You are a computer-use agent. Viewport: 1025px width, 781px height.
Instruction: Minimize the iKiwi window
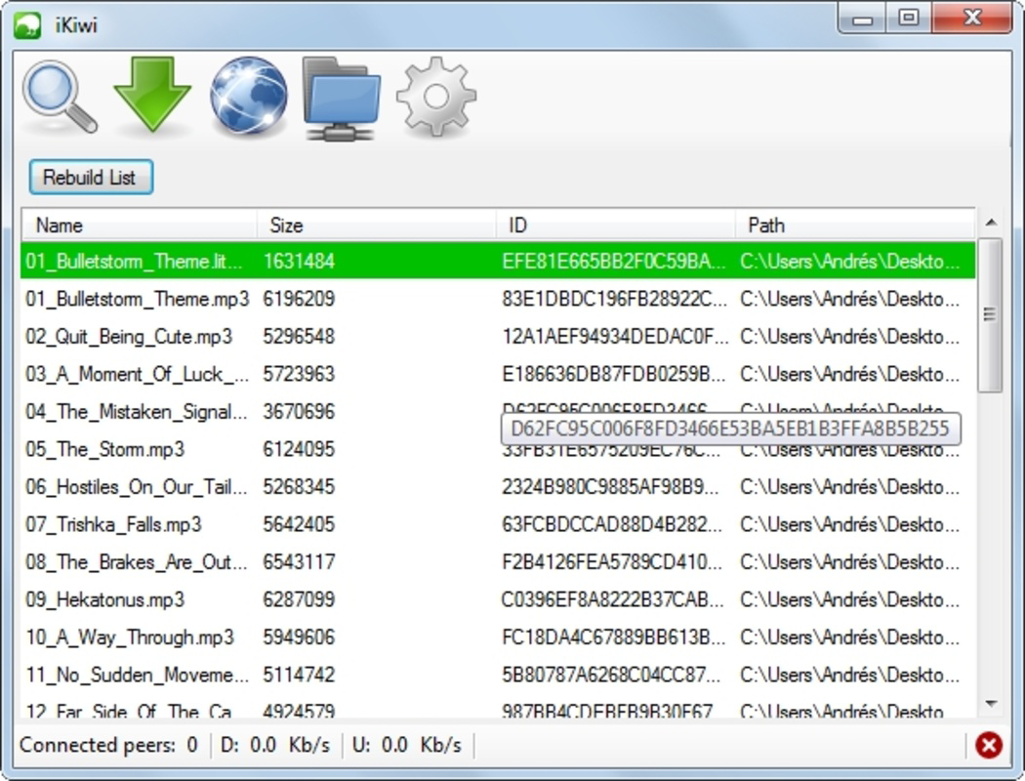coord(862,19)
